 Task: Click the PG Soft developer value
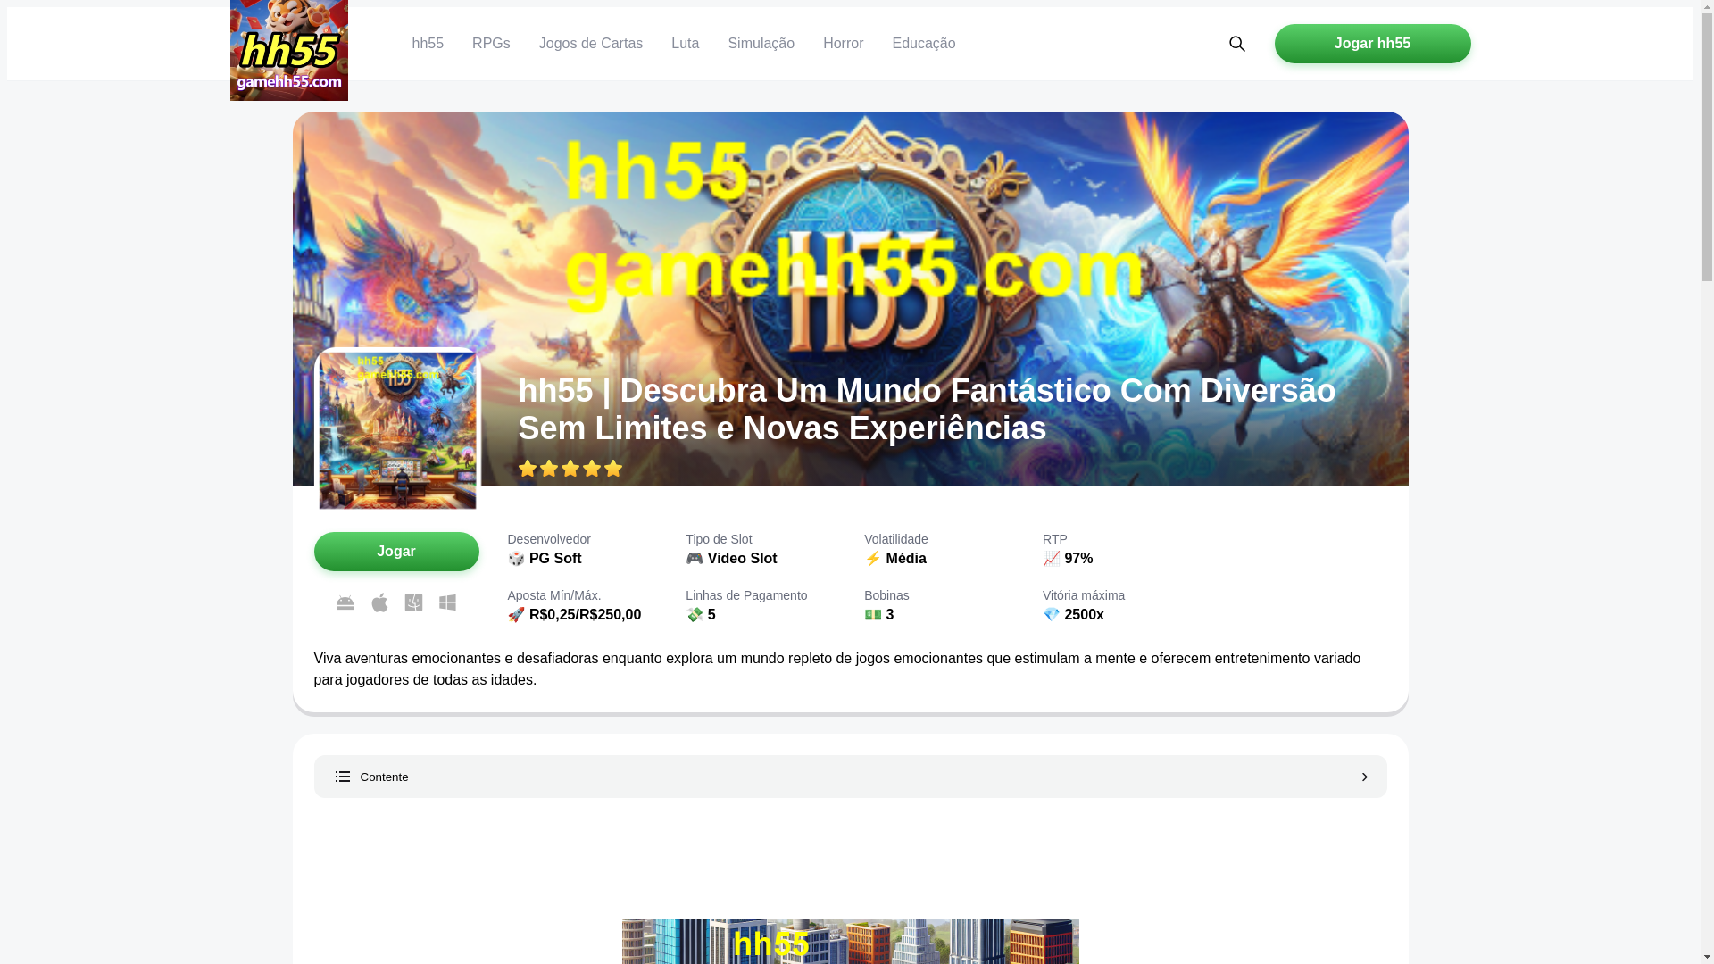[555, 559]
